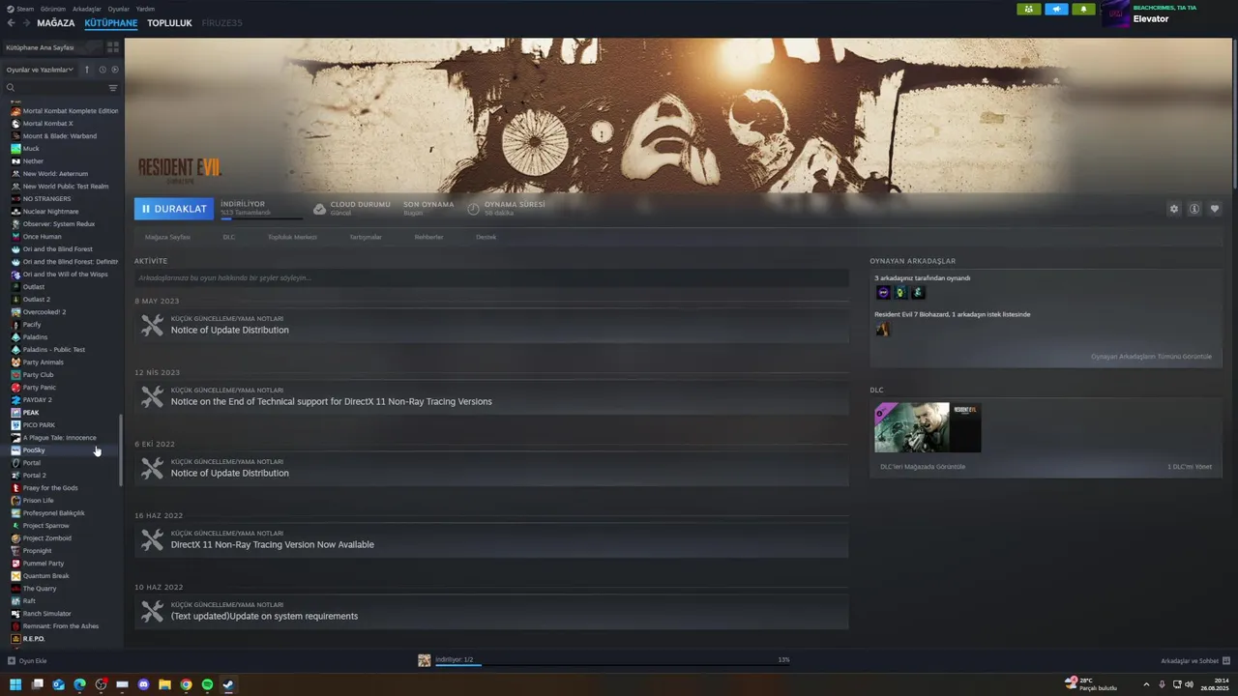Click the library list scrollbar
The image size is (1238, 696).
coord(121,450)
